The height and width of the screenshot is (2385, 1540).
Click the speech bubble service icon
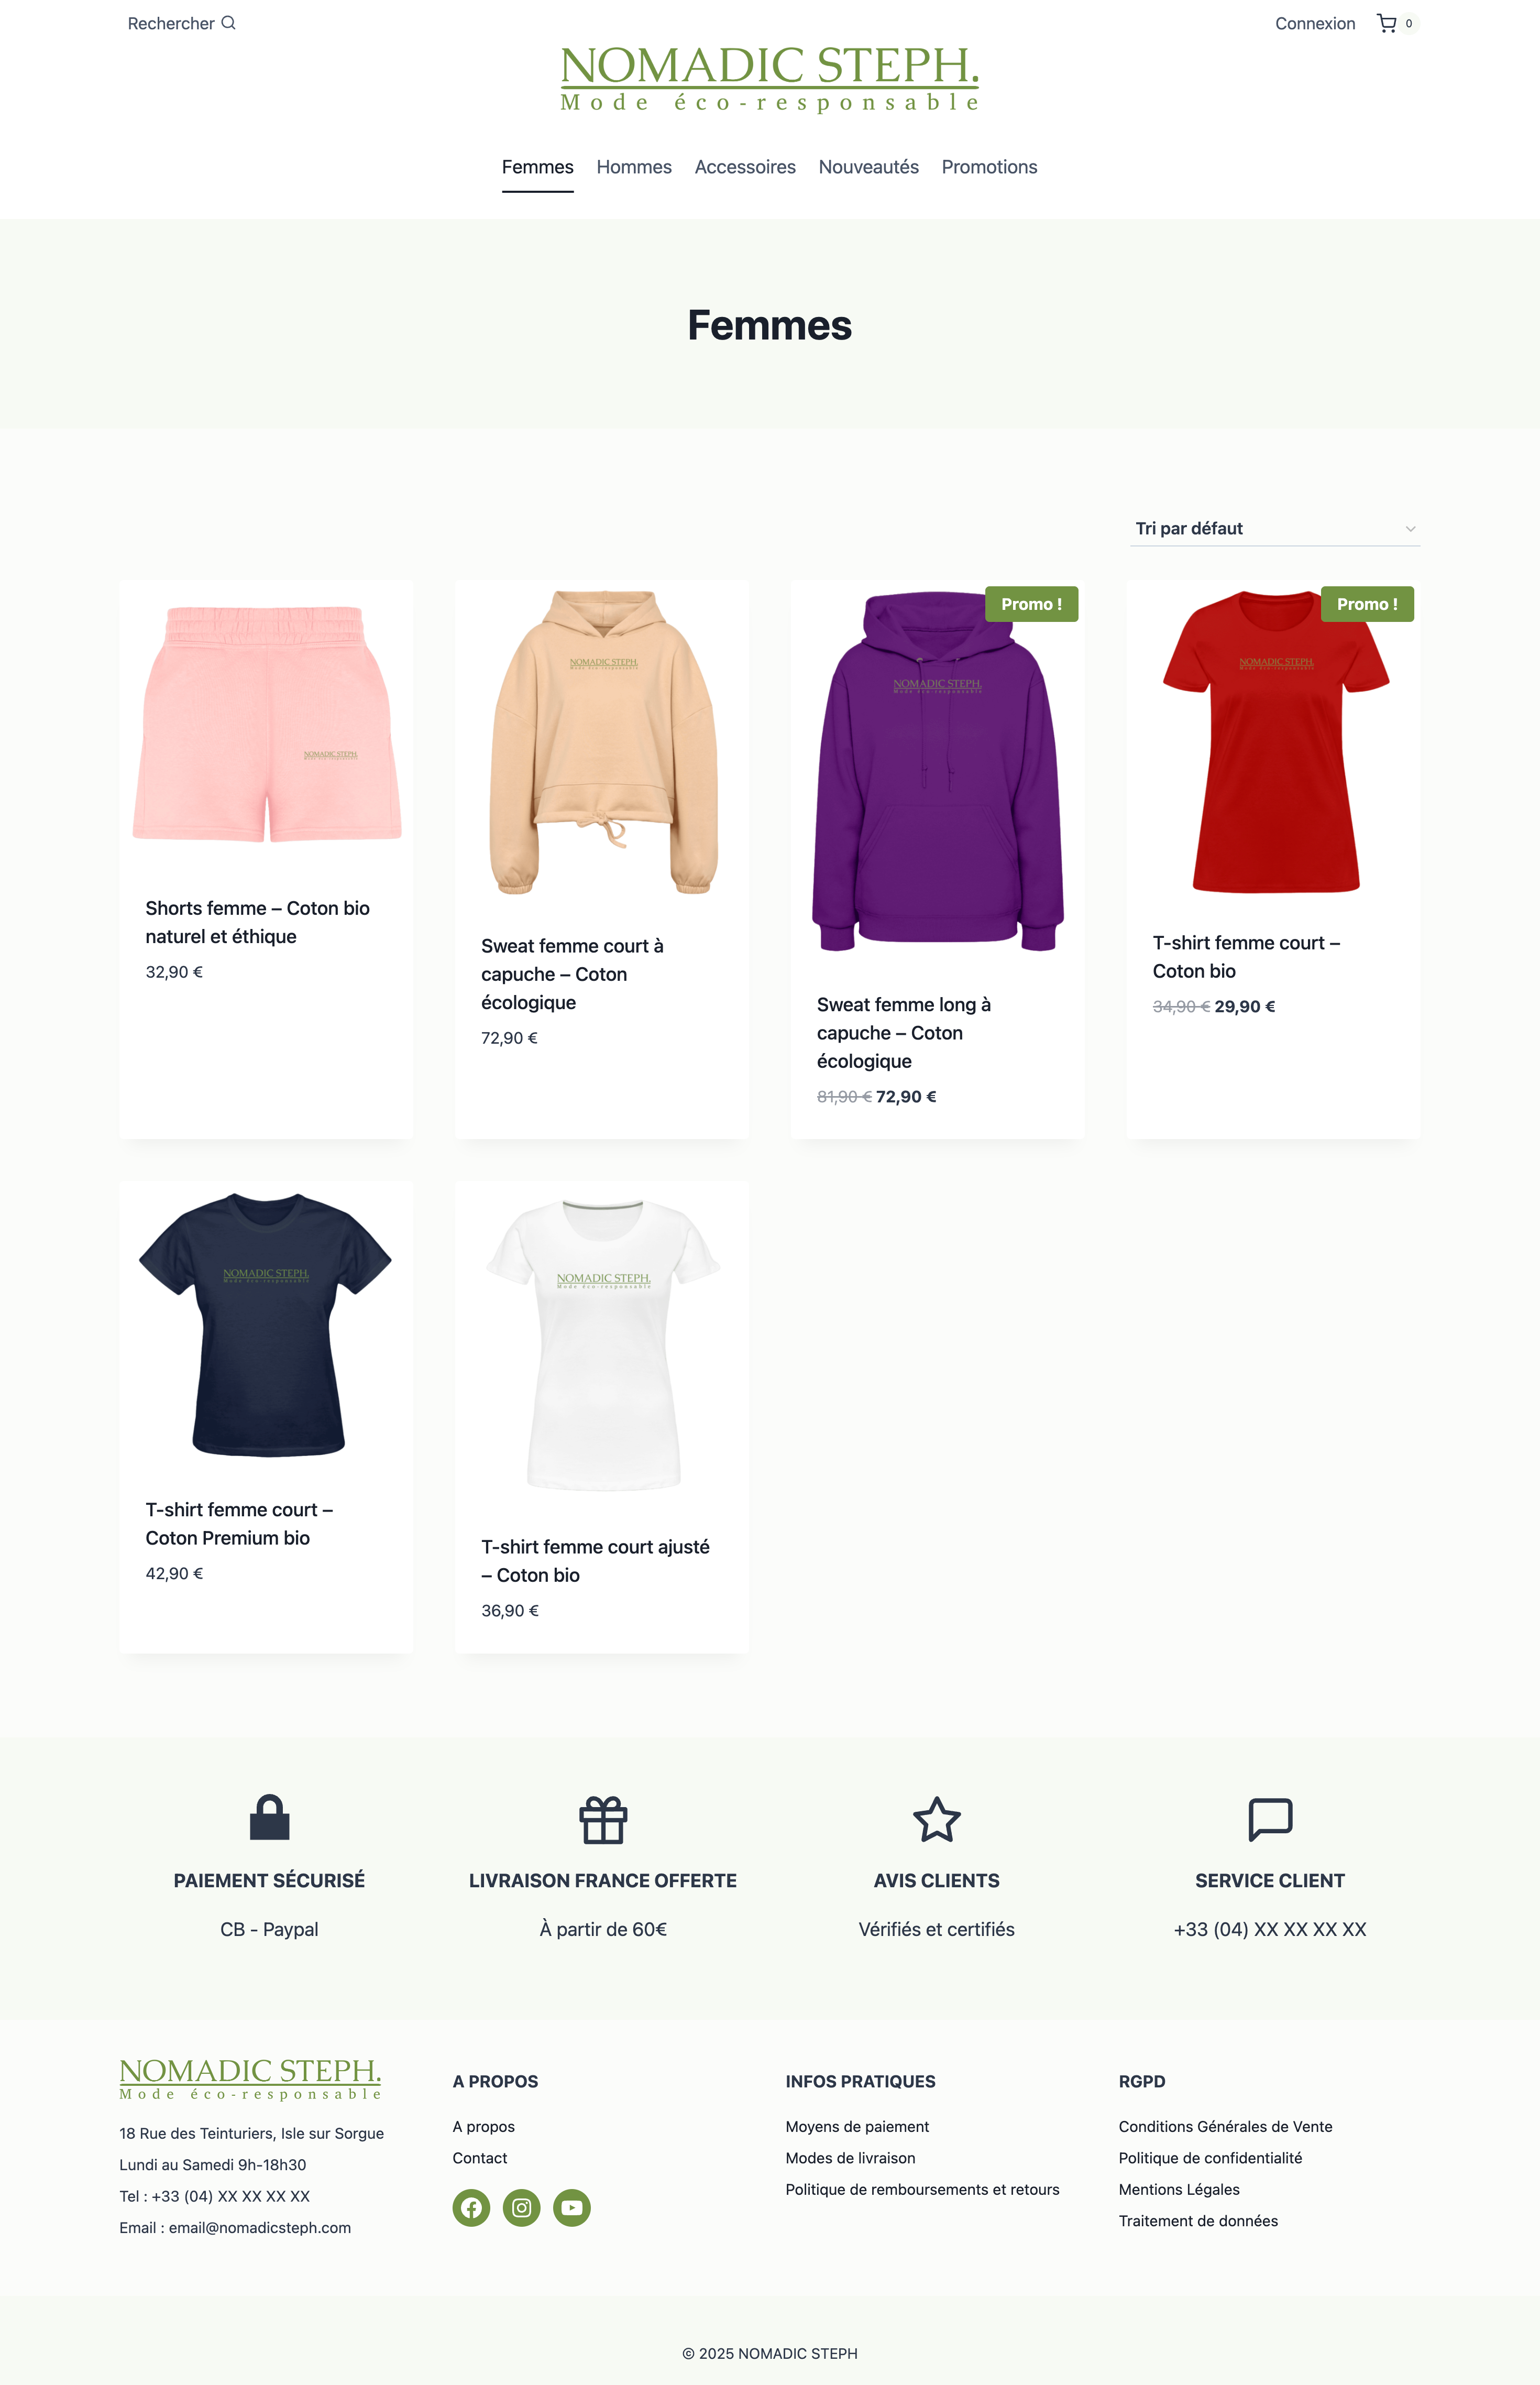[x=1270, y=1819]
